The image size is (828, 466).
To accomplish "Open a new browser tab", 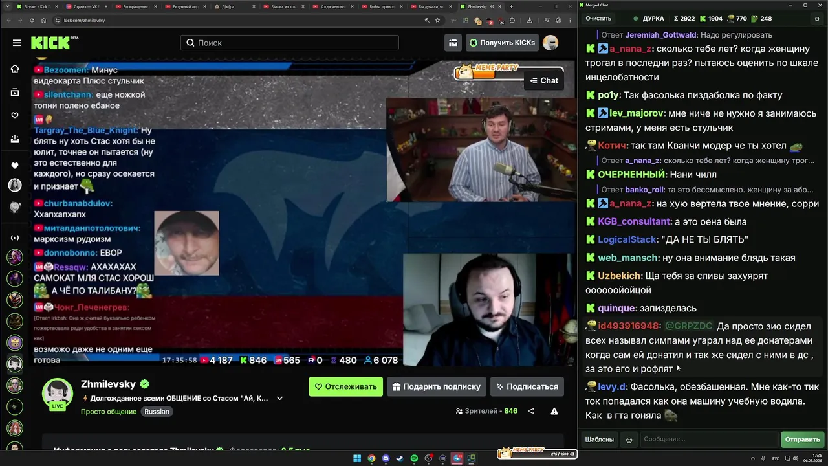I will coord(512,6).
